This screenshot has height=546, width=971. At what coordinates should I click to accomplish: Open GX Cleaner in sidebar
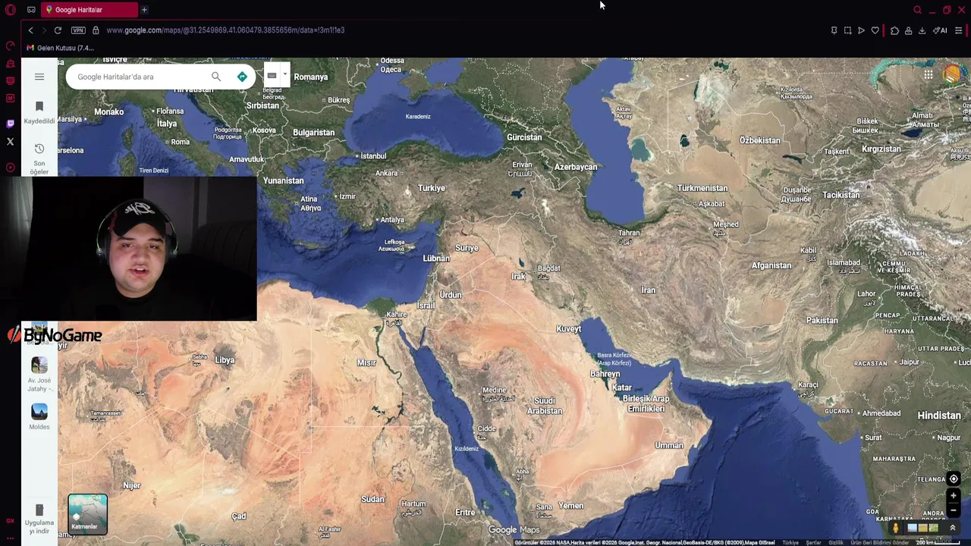click(10, 64)
